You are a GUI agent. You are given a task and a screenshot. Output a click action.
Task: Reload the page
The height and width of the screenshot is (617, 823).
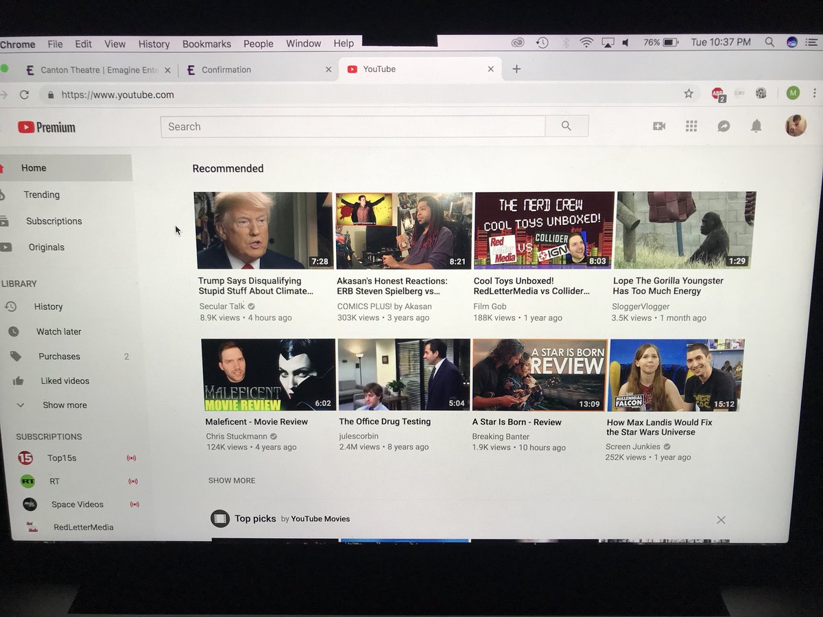point(25,95)
